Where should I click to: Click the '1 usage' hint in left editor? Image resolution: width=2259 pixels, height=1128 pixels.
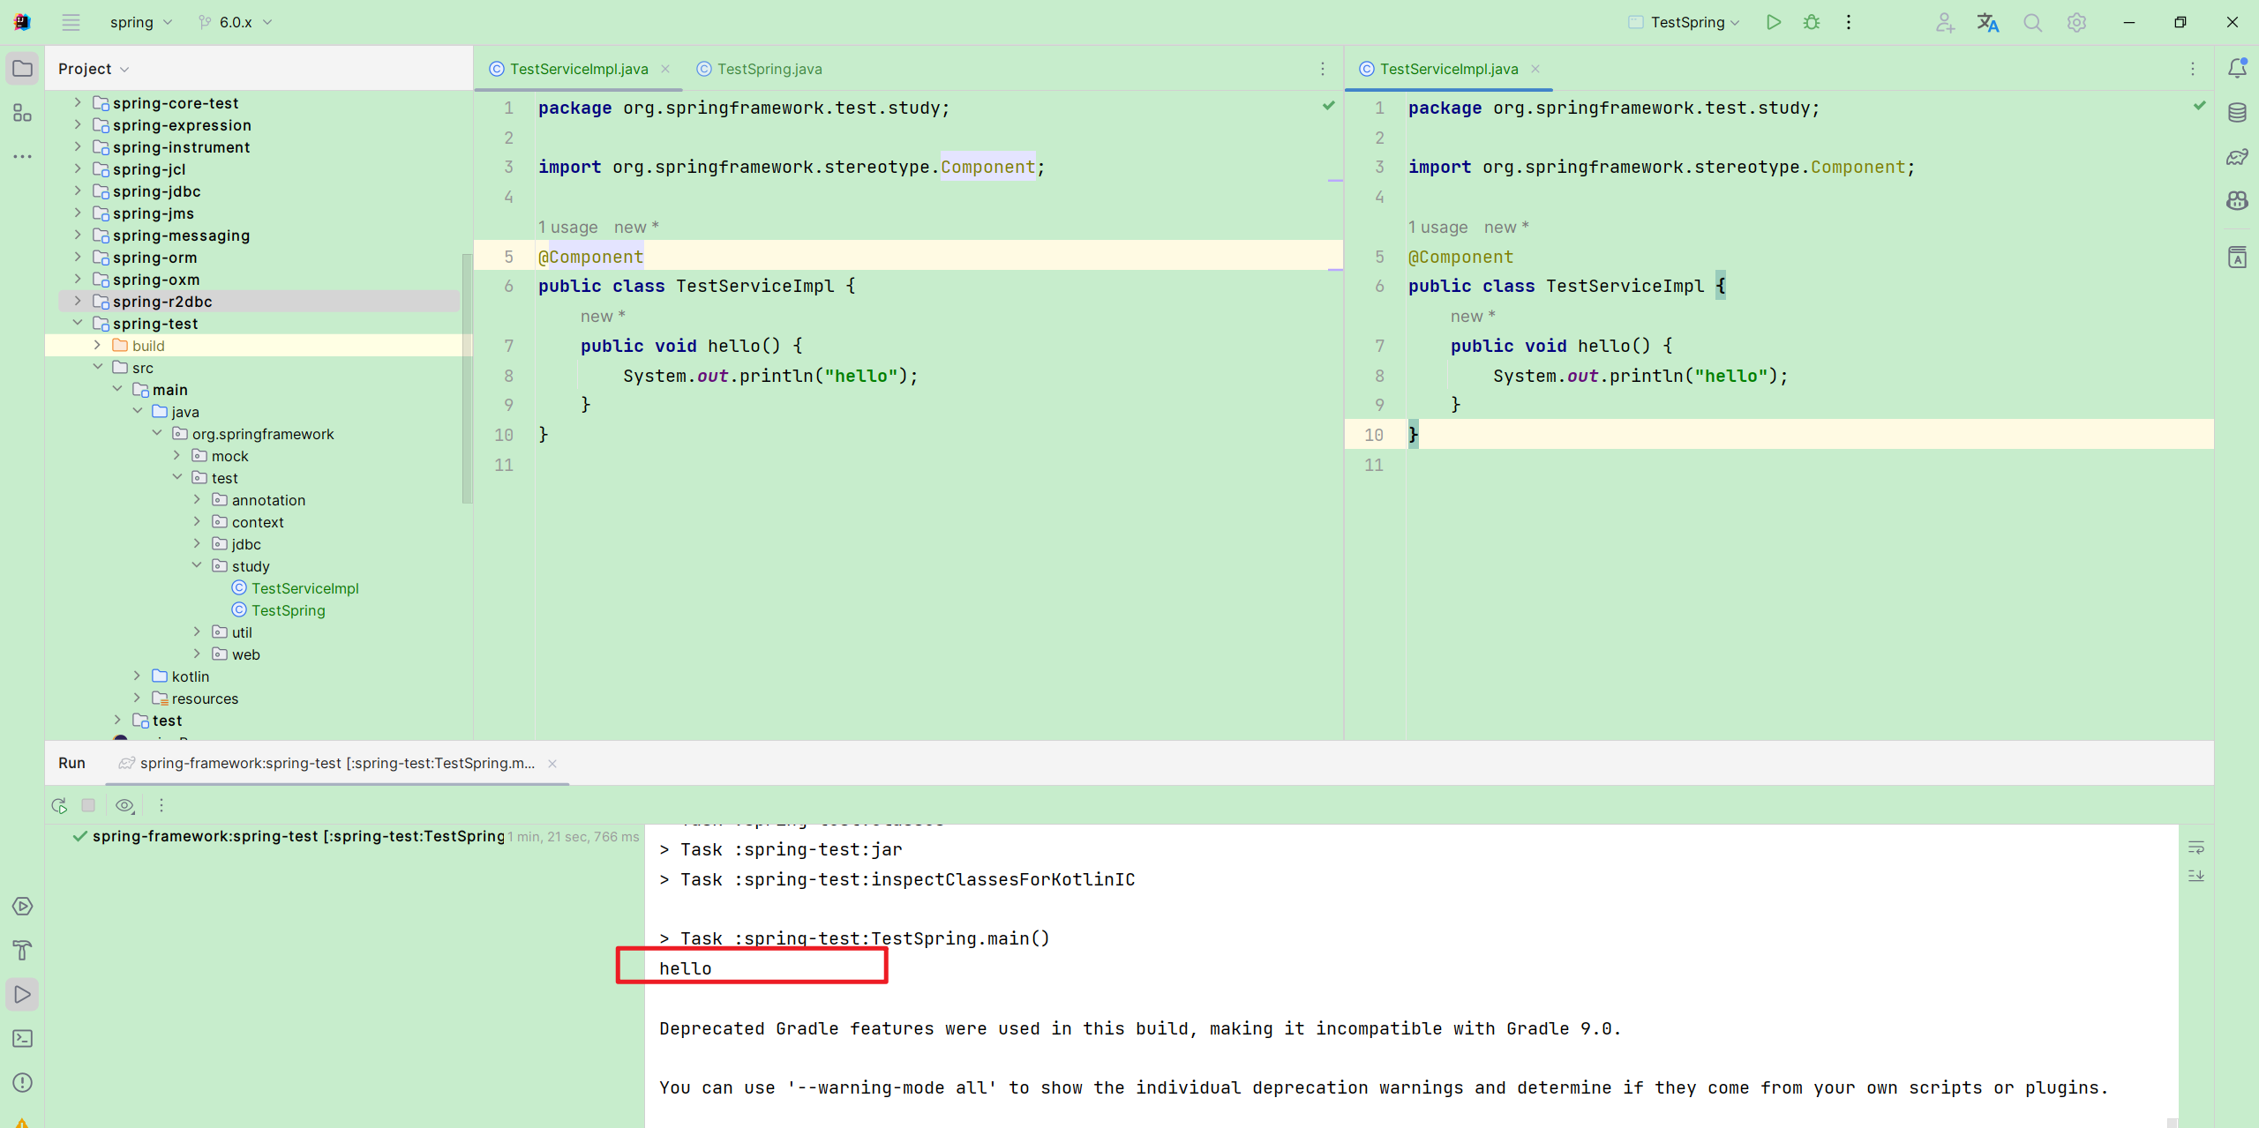tap(568, 228)
